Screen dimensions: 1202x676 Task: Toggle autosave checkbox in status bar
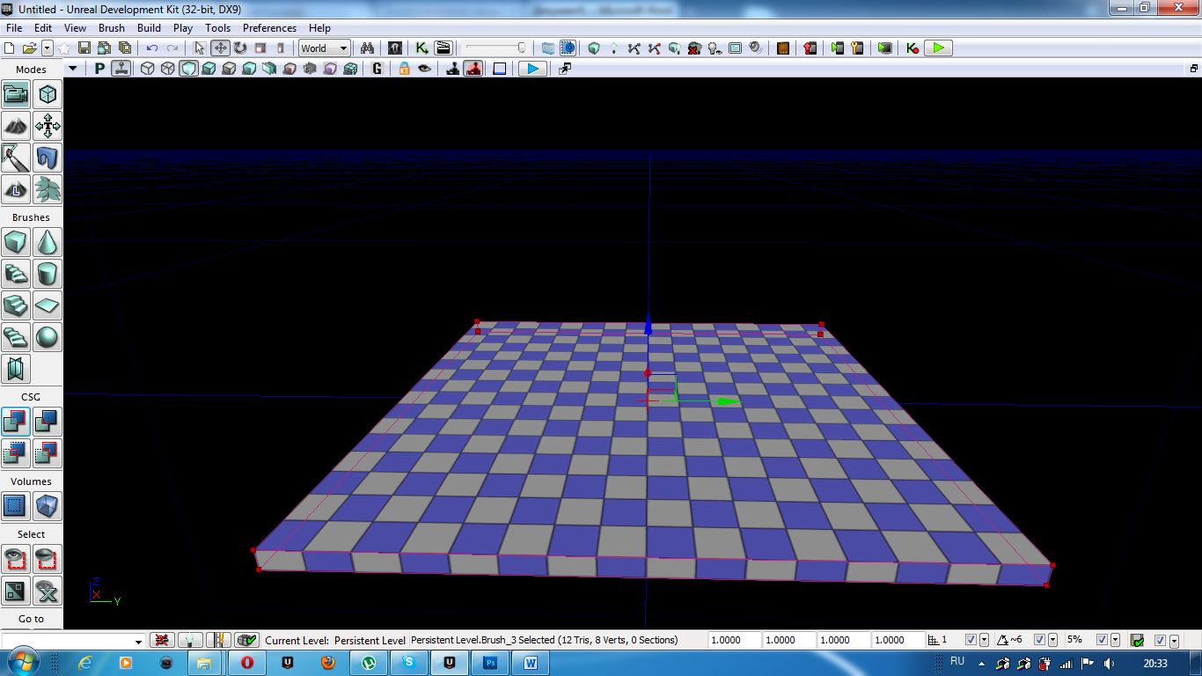1160,640
